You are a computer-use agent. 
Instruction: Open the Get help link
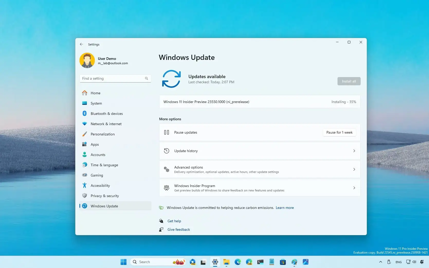pos(174,221)
